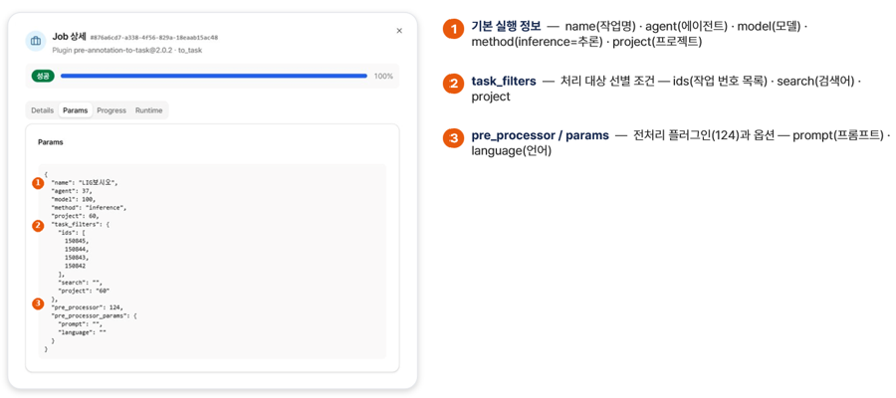Open the Runtime tab

pos(148,110)
